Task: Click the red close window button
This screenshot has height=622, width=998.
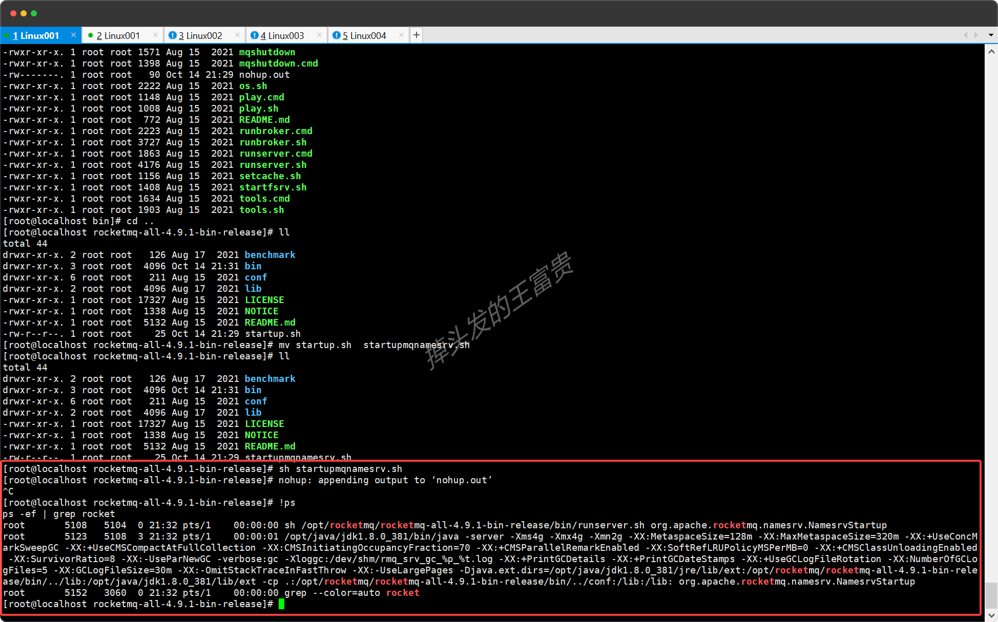Action: 13,13
